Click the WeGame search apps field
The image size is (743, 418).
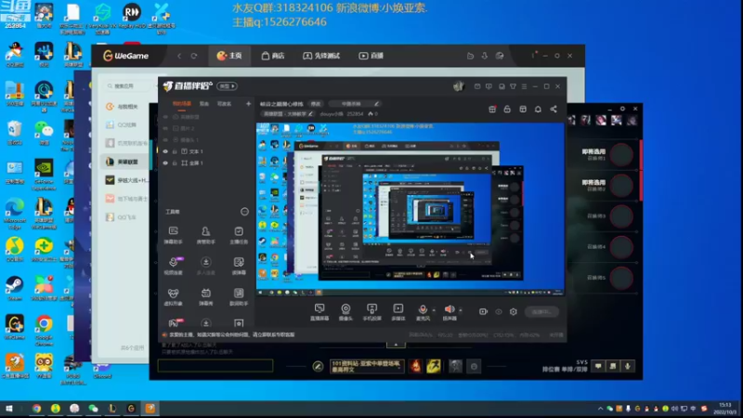[x=128, y=85]
